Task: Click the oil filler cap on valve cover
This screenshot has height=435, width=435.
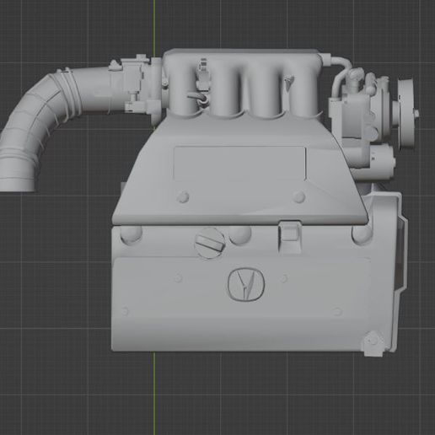Action: point(210,243)
